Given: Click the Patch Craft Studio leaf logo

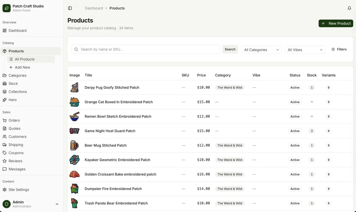Looking at the screenshot, I should click(7, 8).
